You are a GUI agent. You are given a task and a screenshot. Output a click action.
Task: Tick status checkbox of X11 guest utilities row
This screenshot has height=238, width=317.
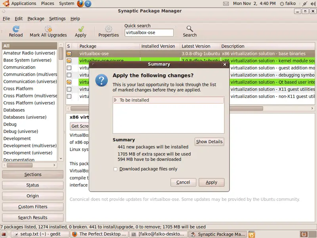(x=69, y=89)
